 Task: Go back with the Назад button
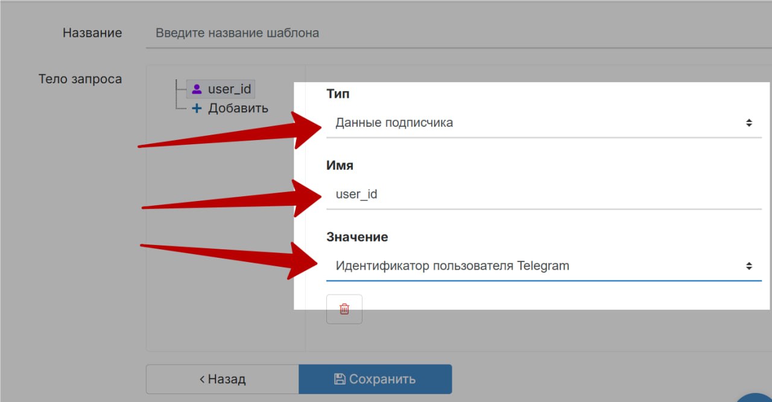222,379
